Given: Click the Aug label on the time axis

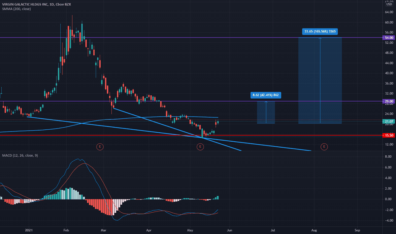Looking at the screenshot, I should pos(314,230).
